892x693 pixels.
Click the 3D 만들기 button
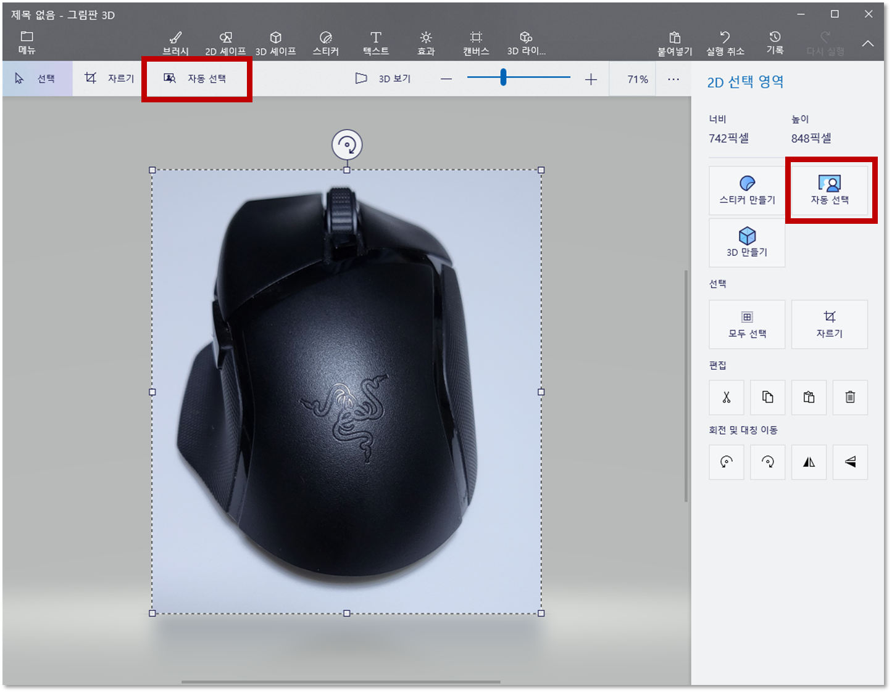(x=747, y=242)
